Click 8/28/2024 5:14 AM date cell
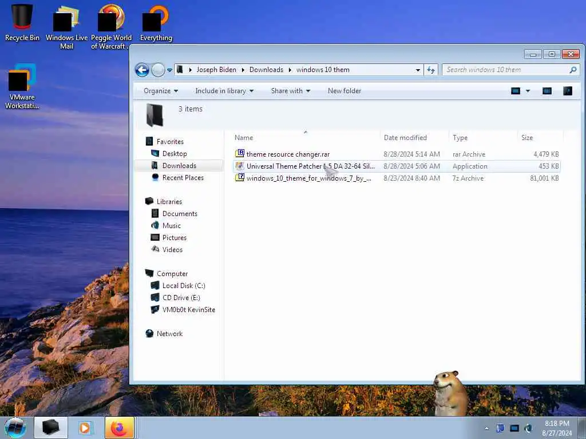This screenshot has height=439, width=586. 411,154
